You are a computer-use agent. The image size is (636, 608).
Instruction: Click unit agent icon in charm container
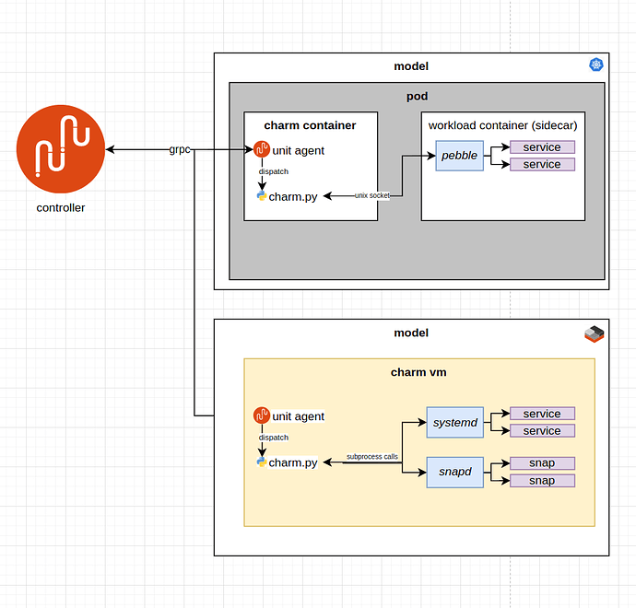[x=262, y=150]
